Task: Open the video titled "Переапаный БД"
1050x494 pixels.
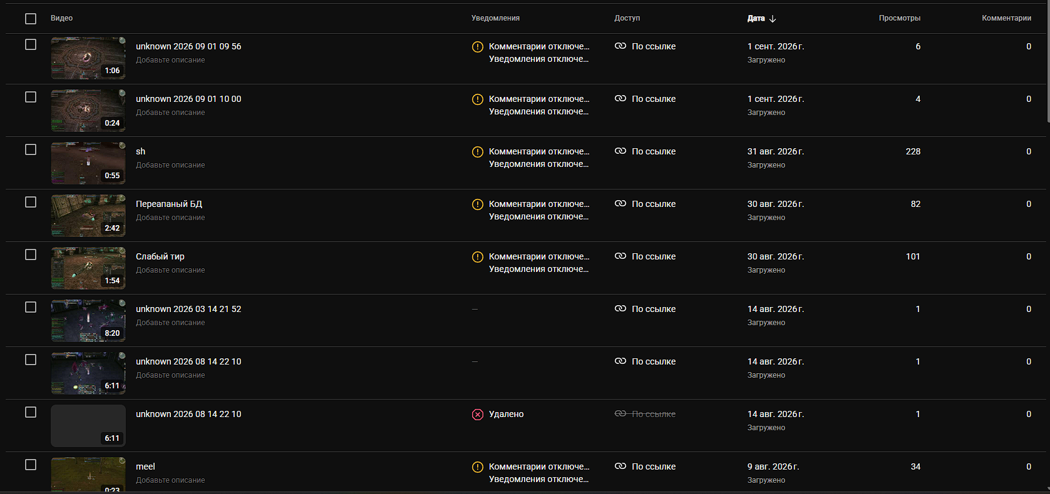Action: pos(169,204)
